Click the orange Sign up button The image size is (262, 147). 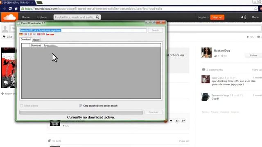pyautogui.click(x=217, y=17)
